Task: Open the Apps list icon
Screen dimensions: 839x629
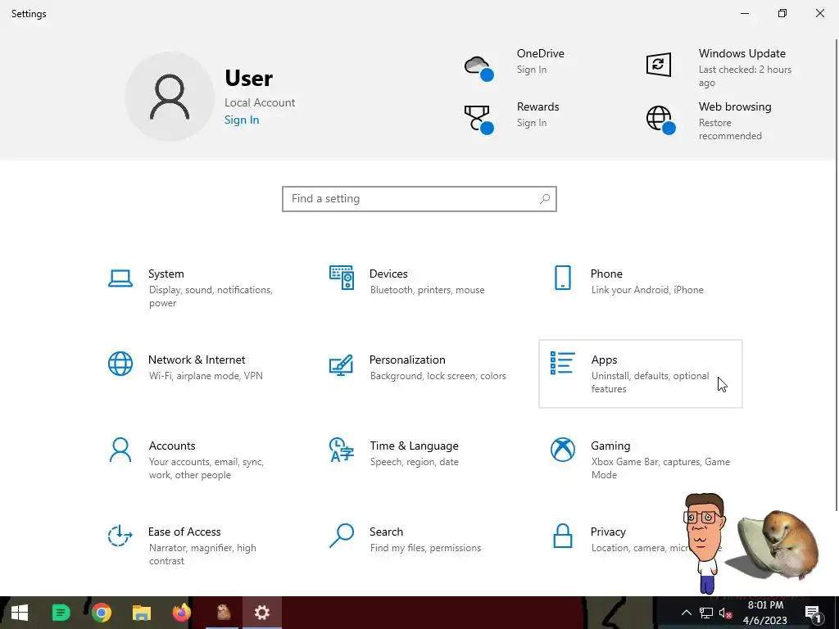Action: [562, 363]
